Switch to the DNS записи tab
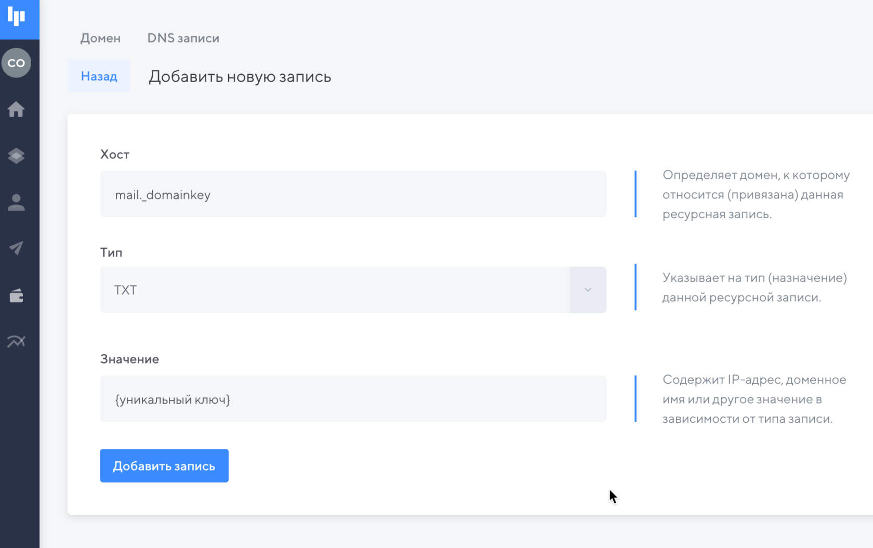873x548 pixels. (183, 38)
